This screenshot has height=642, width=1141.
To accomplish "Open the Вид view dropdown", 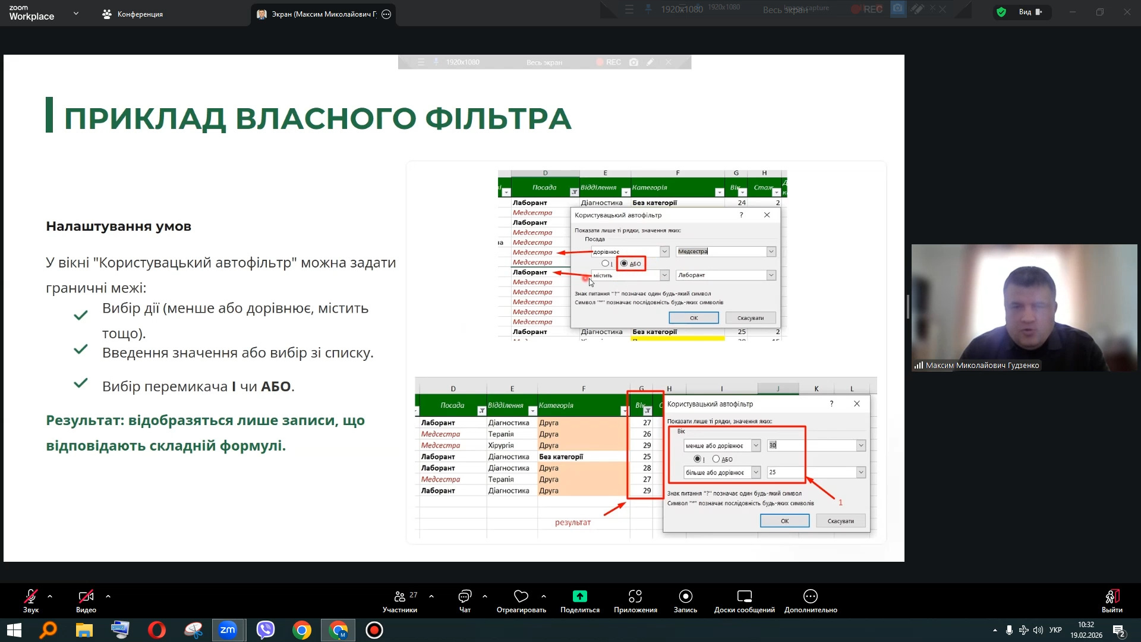I will click(1030, 12).
